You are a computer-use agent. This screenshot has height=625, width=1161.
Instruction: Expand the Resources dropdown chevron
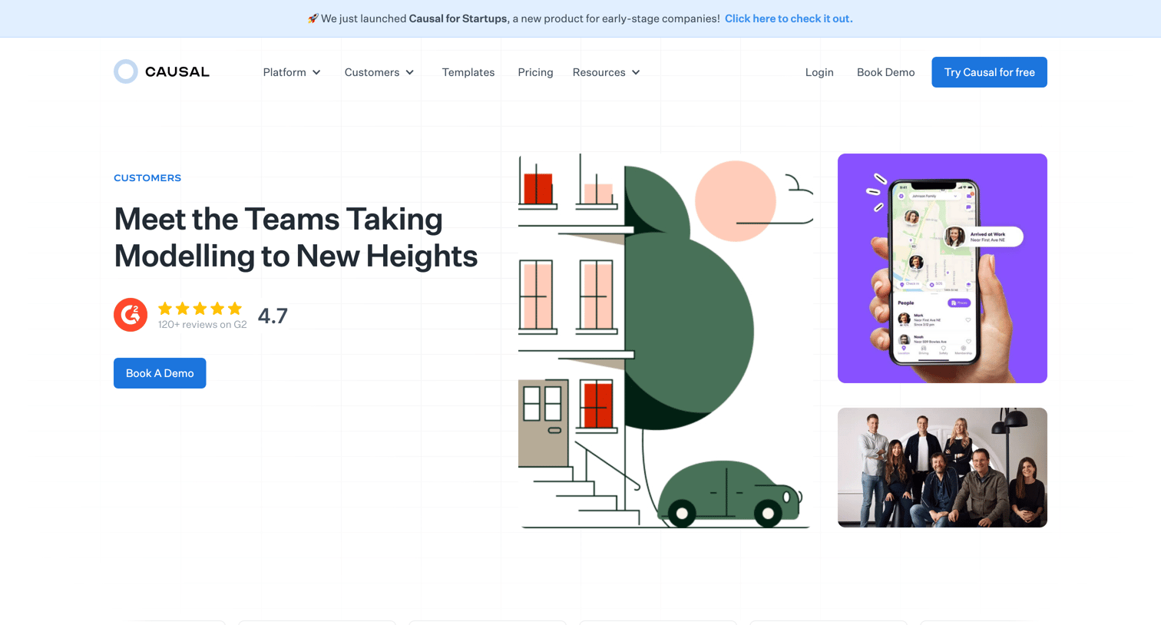(x=636, y=72)
